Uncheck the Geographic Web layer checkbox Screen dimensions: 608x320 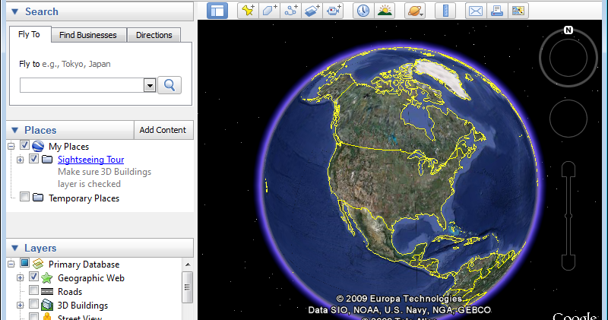point(33,277)
